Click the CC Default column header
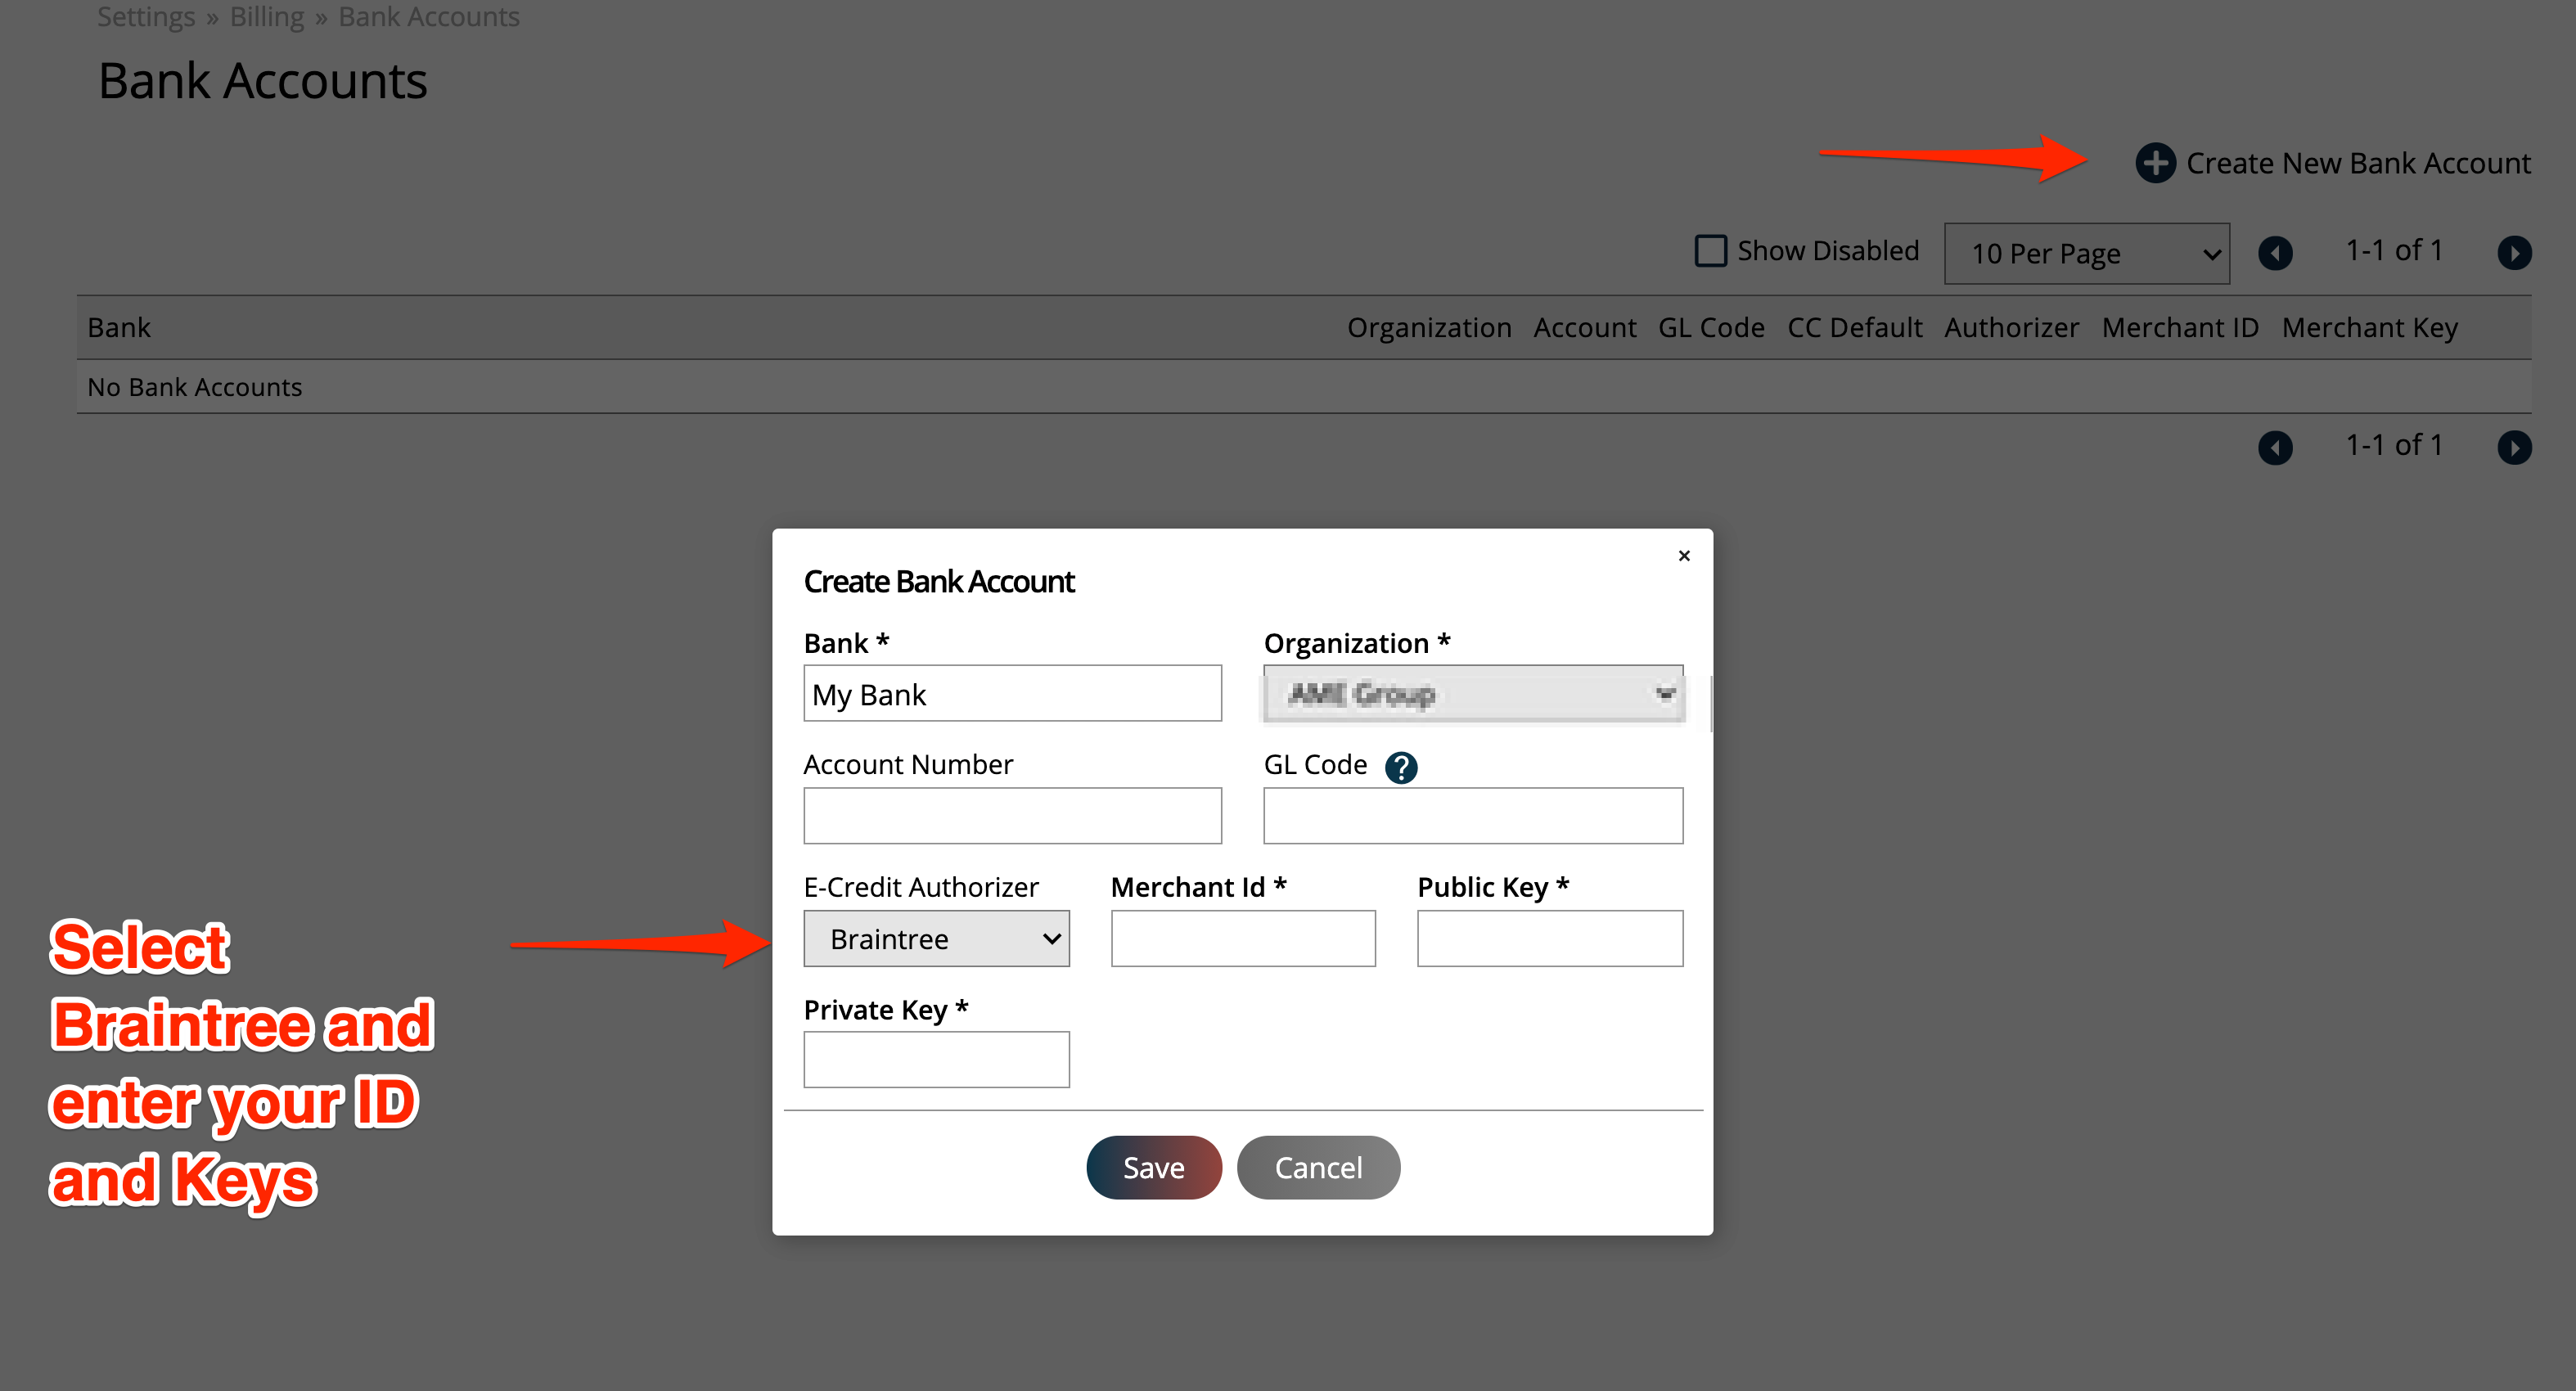 tap(1854, 328)
